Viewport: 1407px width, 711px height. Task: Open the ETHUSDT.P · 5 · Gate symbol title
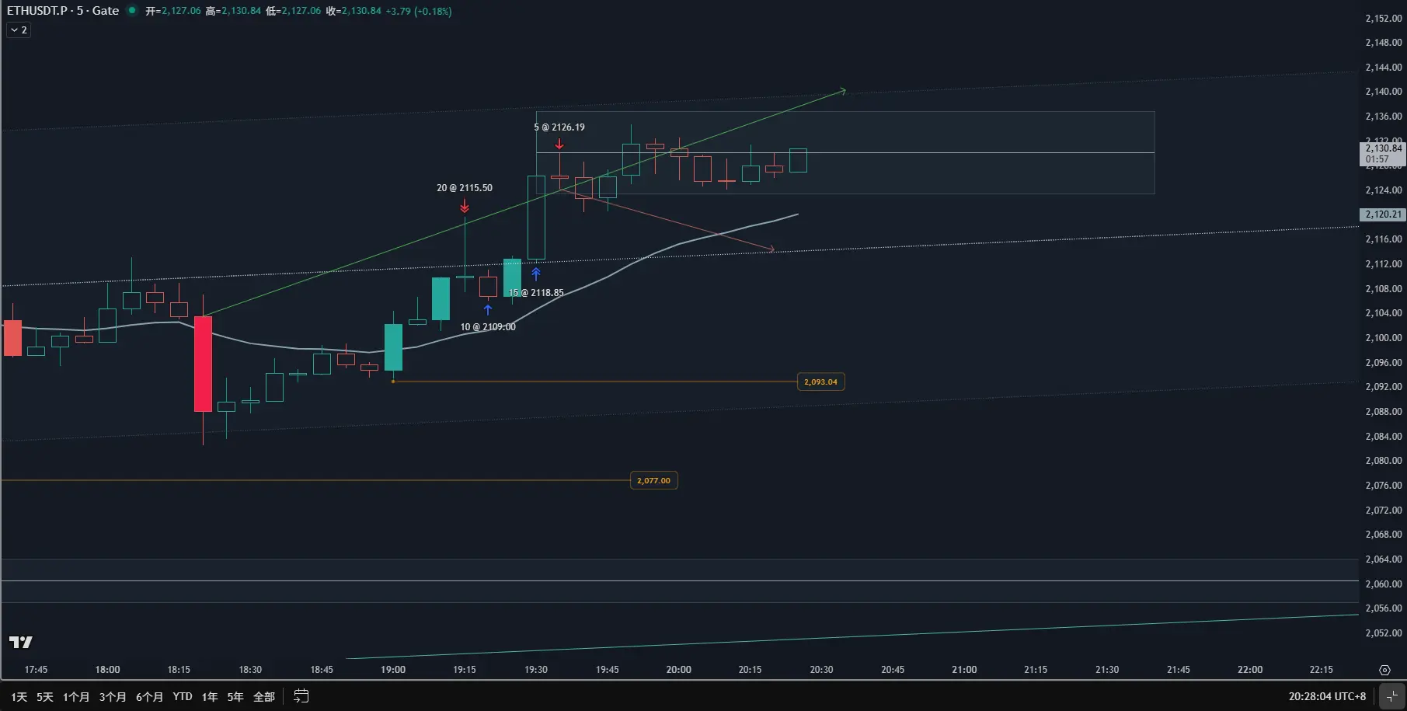[63, 11]
